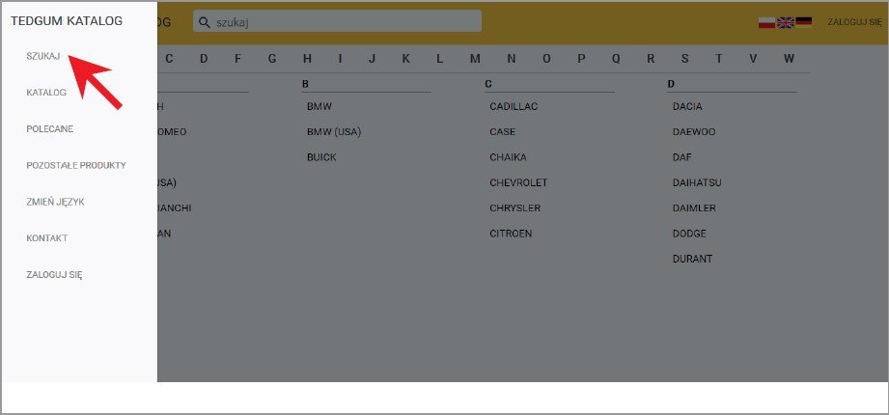Open the BMW brand entry

pos(319,106)
